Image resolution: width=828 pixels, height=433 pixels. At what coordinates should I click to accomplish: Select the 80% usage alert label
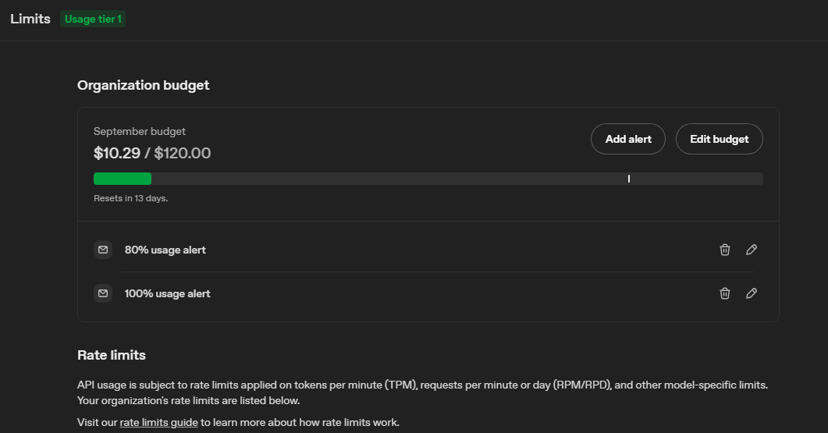click(165, 250)
